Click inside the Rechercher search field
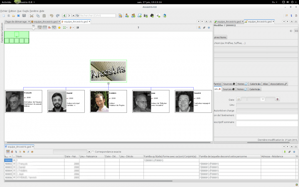Viewport: 299px width, 187px height. click(98, 16)
